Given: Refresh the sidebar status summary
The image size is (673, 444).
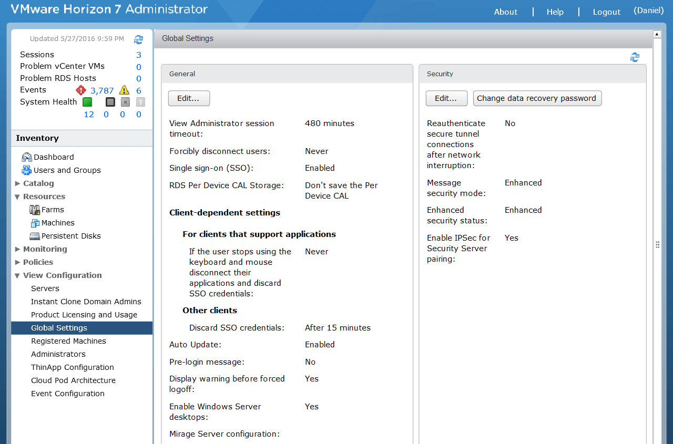Looking at the screenshot, I should (138, 39).
